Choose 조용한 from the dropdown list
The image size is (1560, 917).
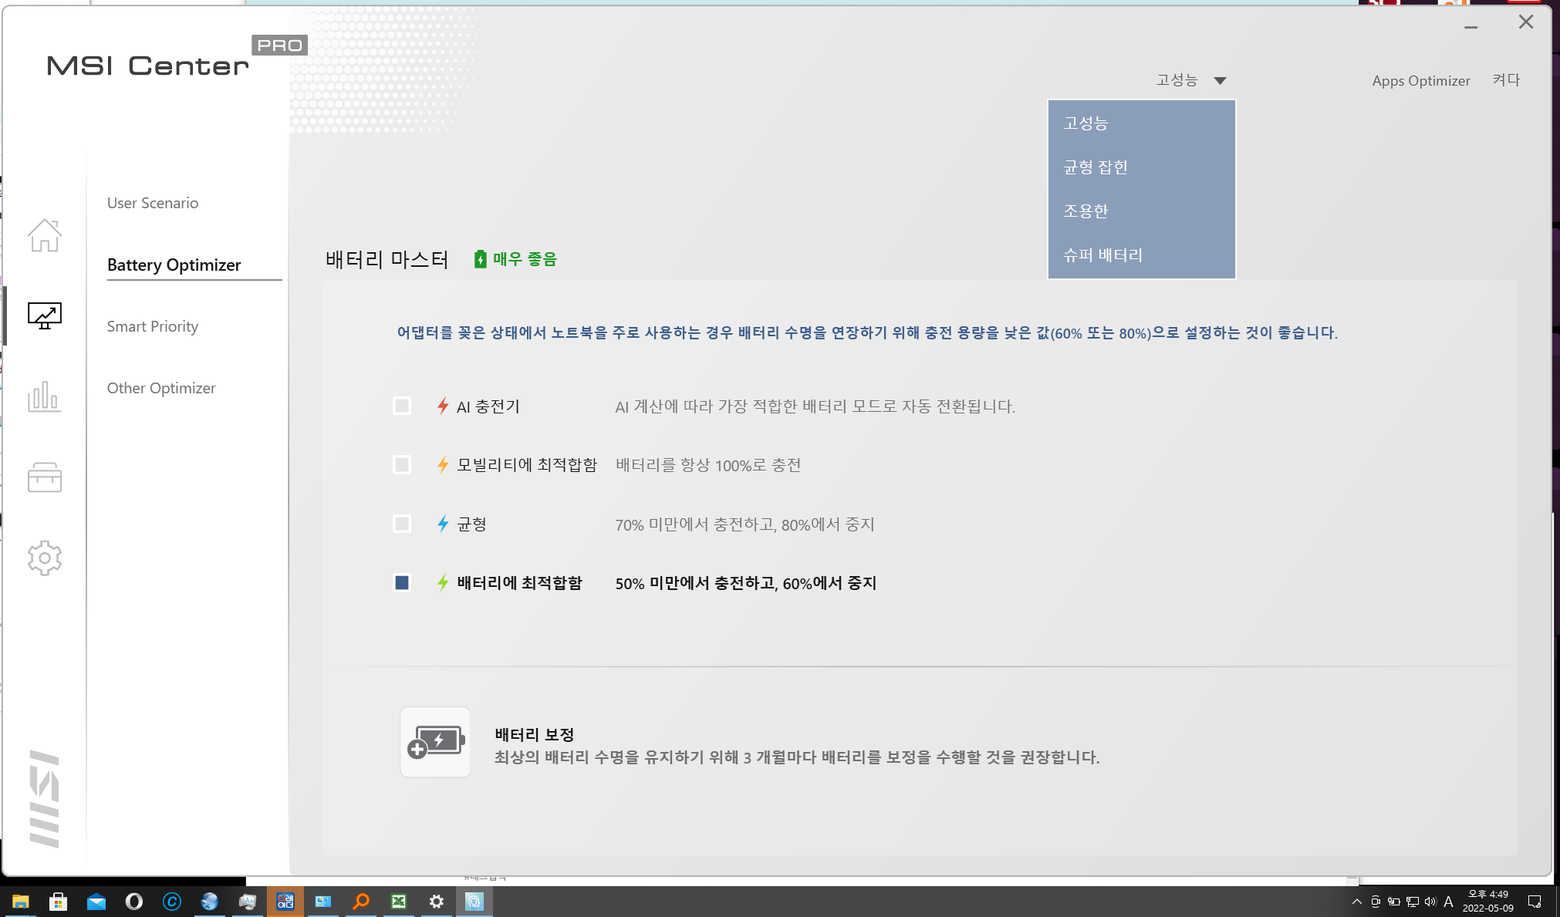click(x=1141, y=211)
